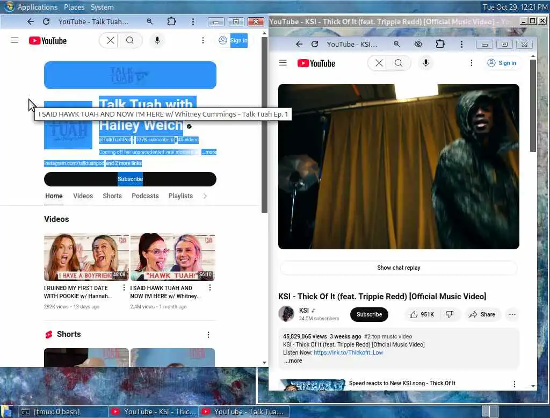
Task: Play the KSI Thick Of It video
Action: tap(399, 167)
